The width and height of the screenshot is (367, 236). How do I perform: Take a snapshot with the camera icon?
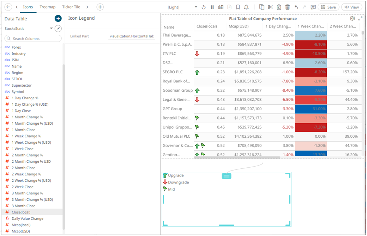pos(221,7)
